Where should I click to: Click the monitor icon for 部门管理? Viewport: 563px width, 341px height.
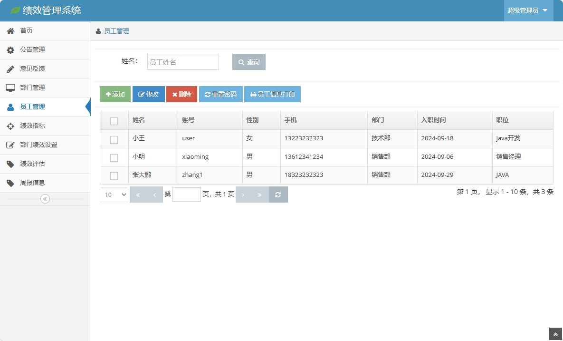(10, 88)
